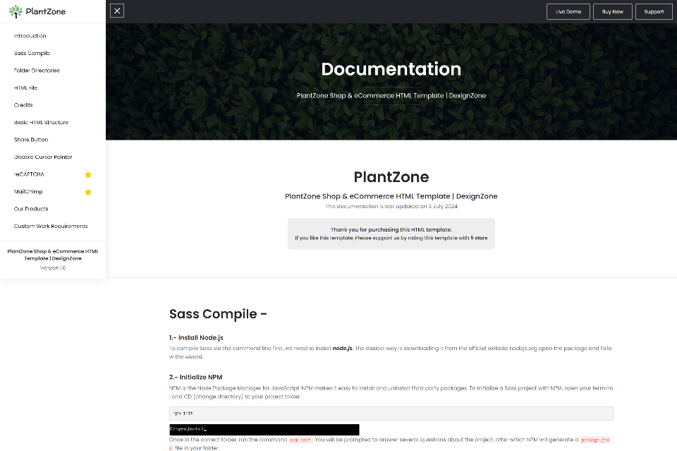Click the '2.- Initialize NPM' heading

(195, 377)
